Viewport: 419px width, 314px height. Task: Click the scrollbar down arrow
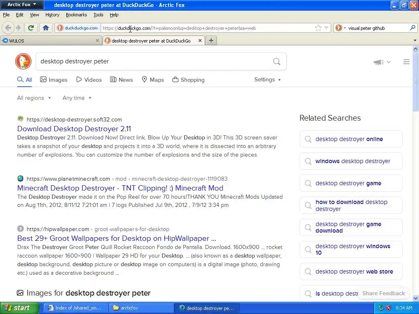point(415,298)
